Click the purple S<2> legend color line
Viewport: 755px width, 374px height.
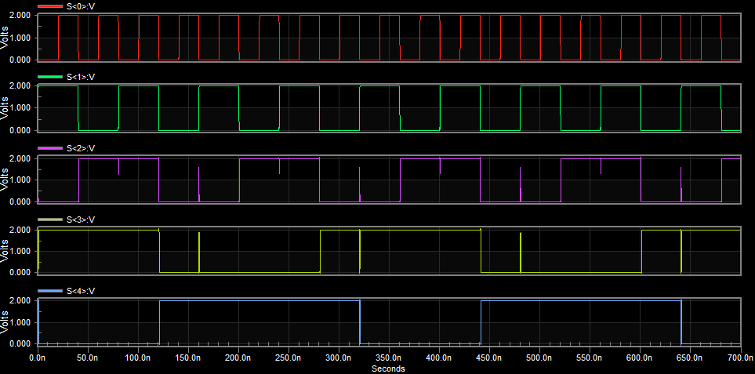[x=50, y=147]
